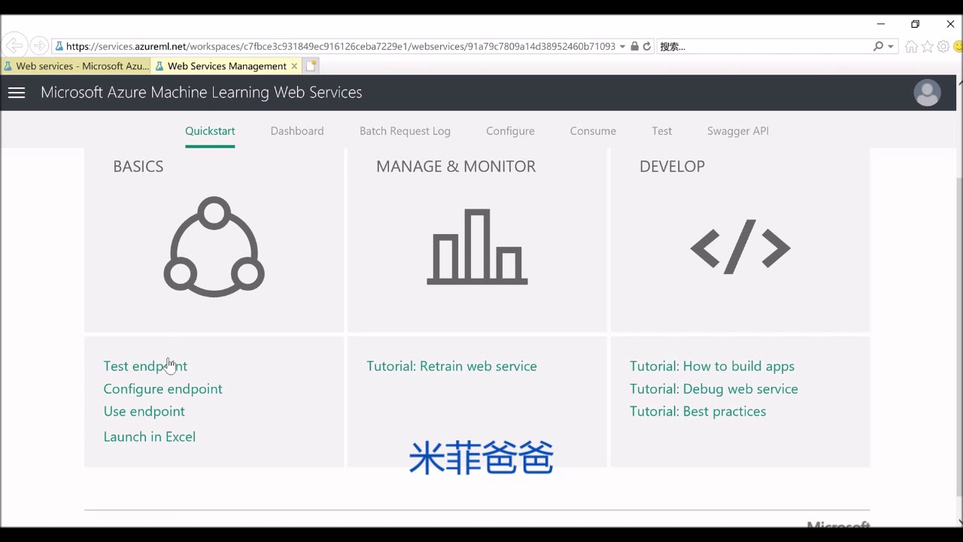Close the Web Services Management tab
This screenshot has width=963, height=542.
(x=294, y=66)
